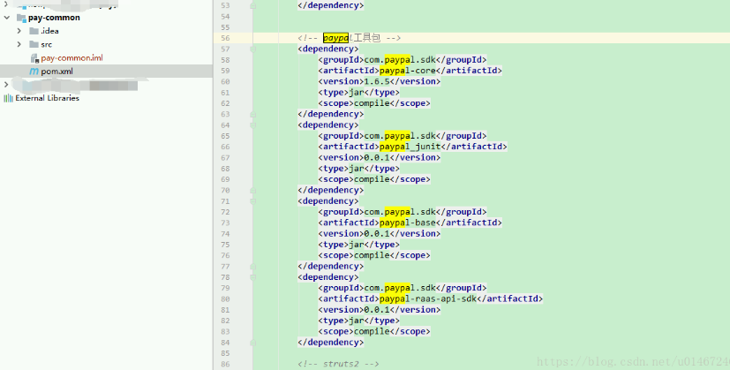Click the paypal-raas-api-sdk artifactId text

(428, 299)
